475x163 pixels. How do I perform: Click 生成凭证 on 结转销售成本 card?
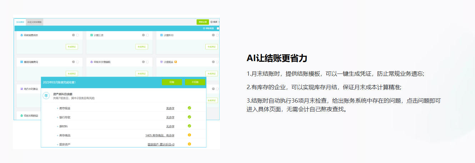click(72, 47)
